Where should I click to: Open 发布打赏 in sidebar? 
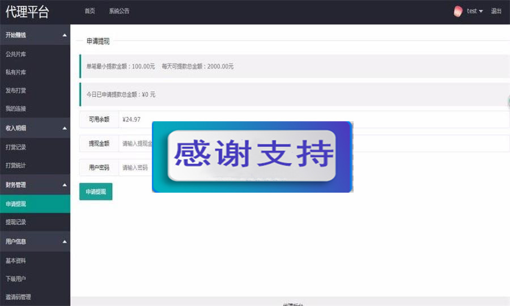tap(35, 91)
